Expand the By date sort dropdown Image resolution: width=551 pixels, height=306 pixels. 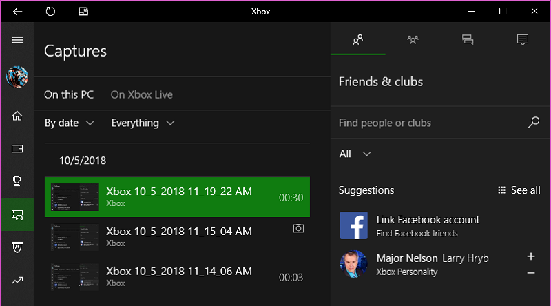[70, 123]
